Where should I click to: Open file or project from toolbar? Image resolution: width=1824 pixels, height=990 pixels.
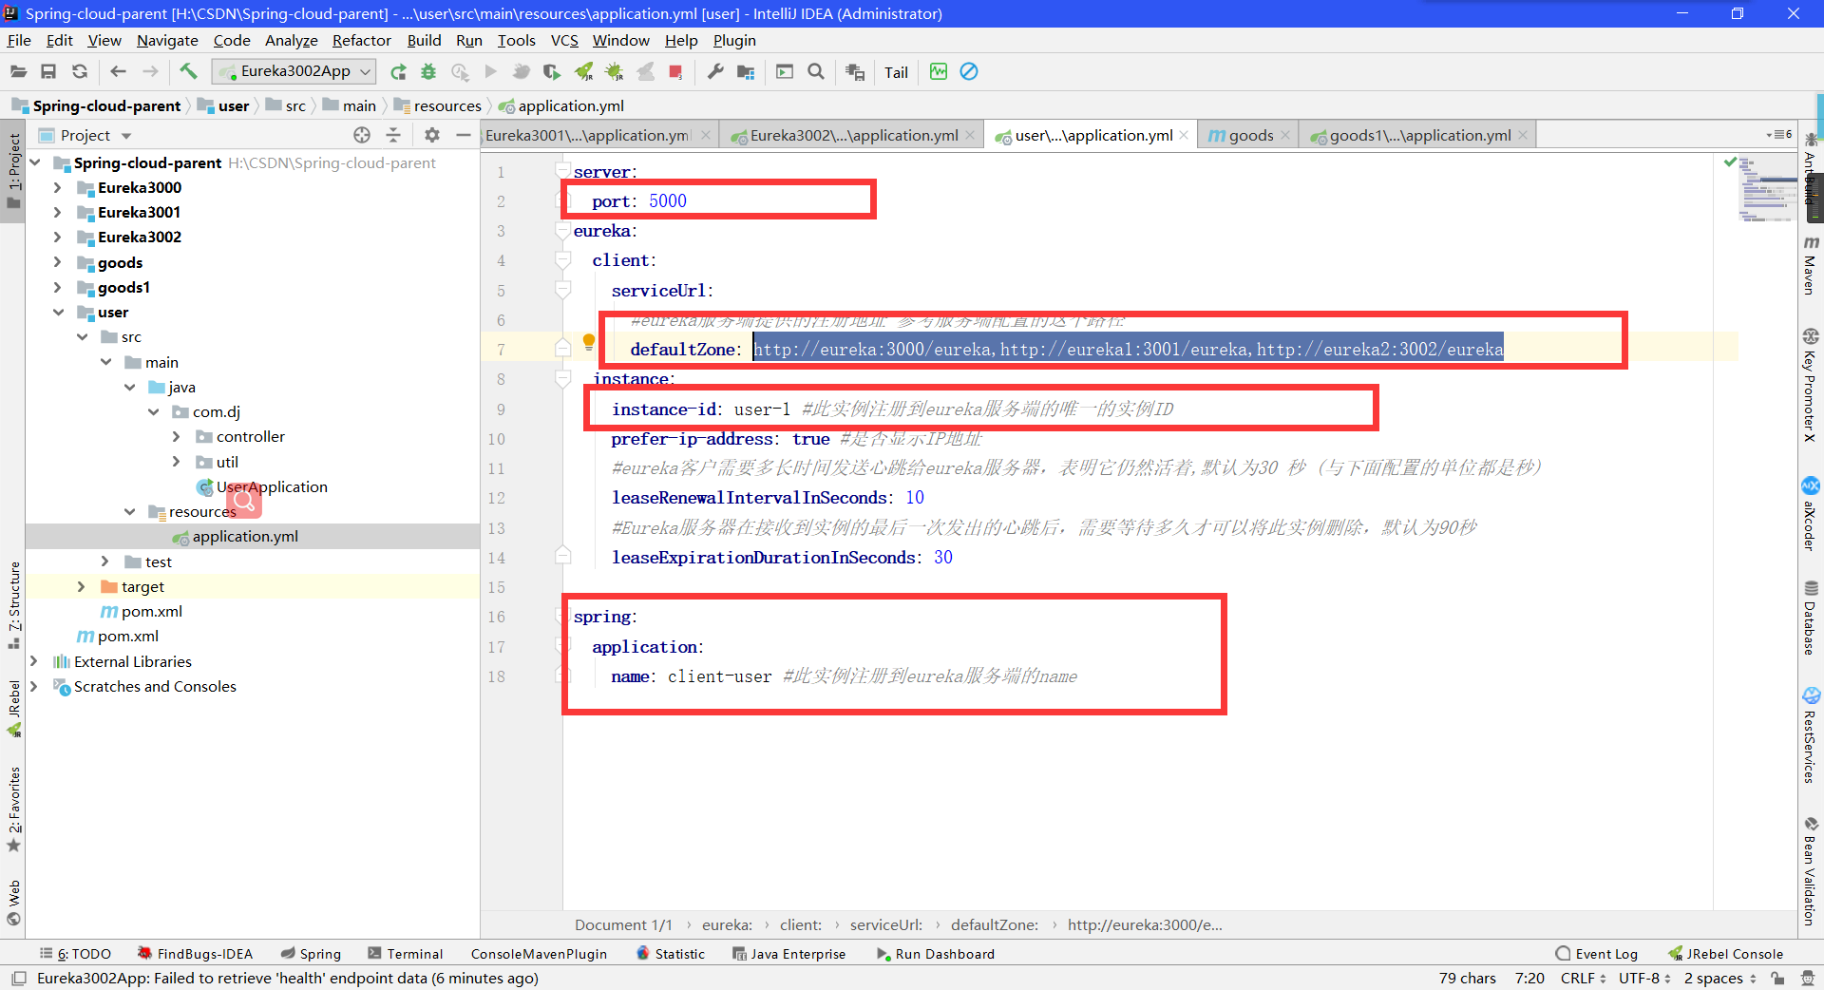19,72
